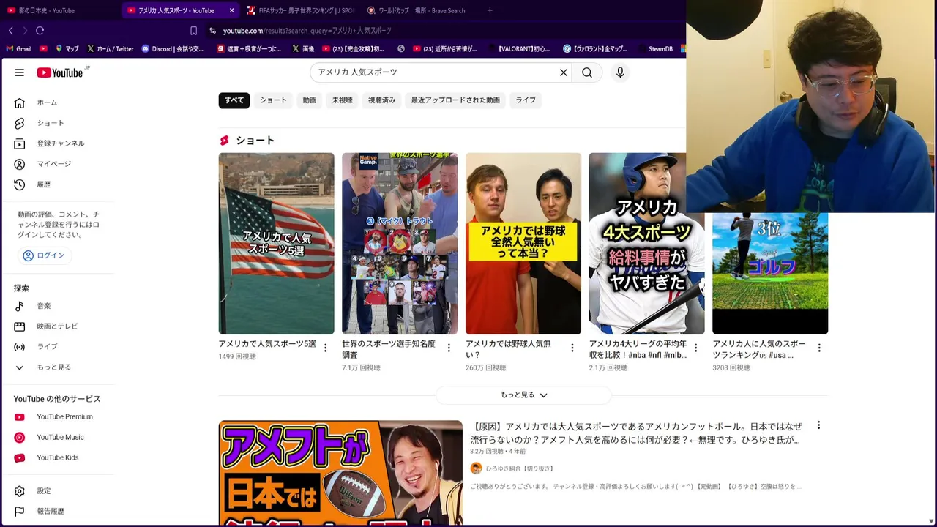Open options menu for アメリカ人に人気のスポーツランキング short
Viewport: 937px width, 527px height.
pos(819,348)
